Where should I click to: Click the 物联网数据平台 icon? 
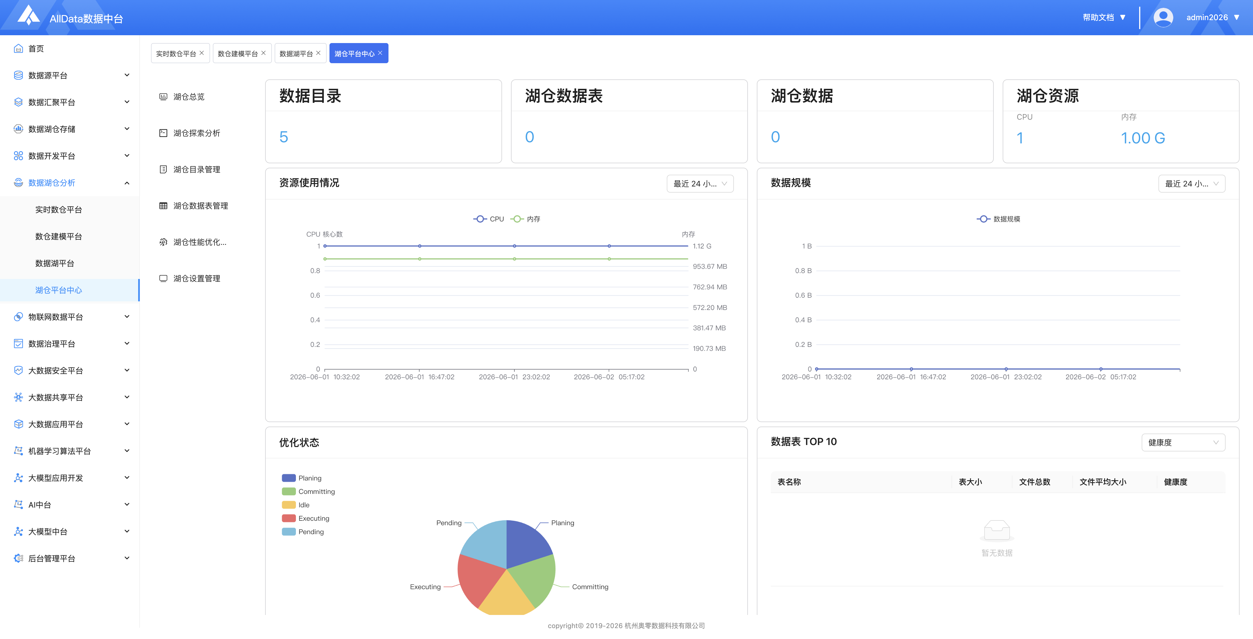[18, 317]
